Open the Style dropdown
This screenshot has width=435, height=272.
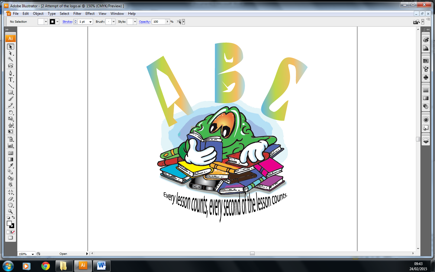[135, 22]
